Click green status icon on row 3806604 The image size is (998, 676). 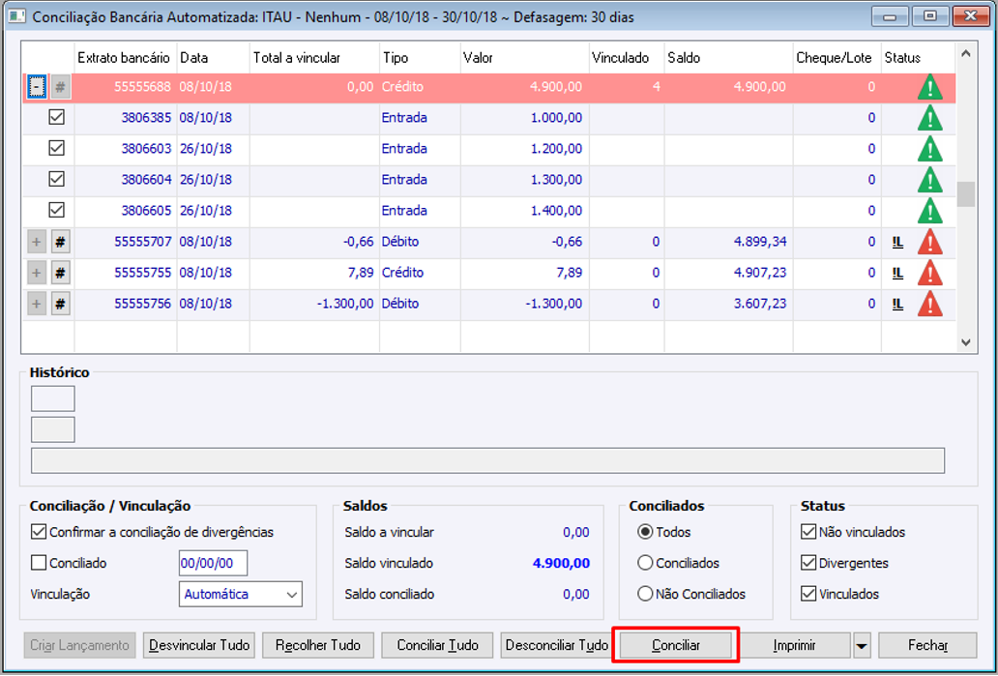930,180
